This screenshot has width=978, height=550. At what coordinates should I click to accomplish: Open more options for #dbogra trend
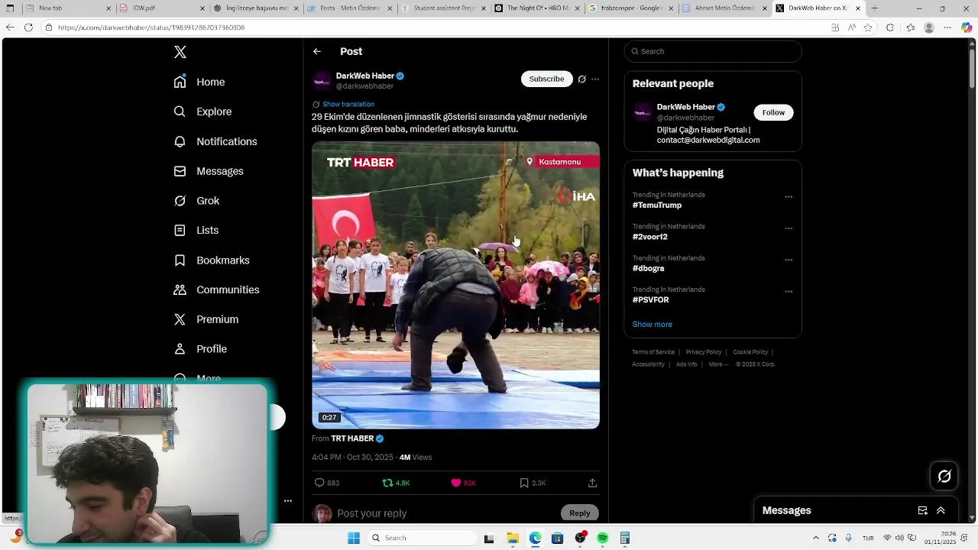pyautogui.click(x=789, y=260)
